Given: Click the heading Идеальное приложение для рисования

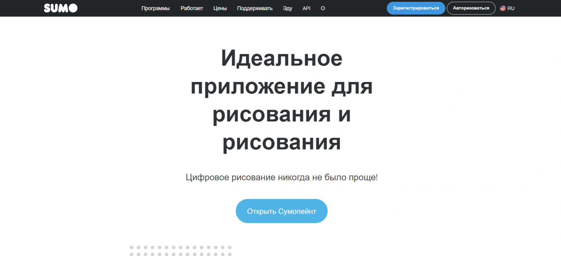Looking at the screenshot, I should click(282, 100).
